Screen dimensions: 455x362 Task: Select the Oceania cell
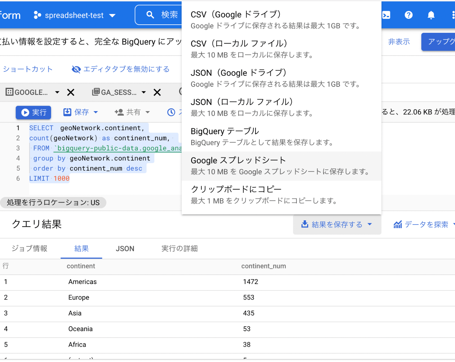pyautogui.click(x=81, y=329)
